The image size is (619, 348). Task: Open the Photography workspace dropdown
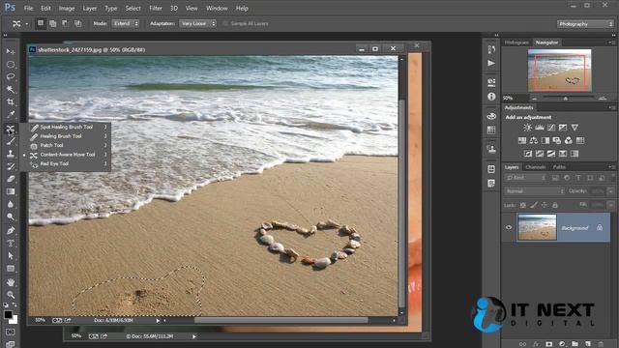[x=585, y=24]
